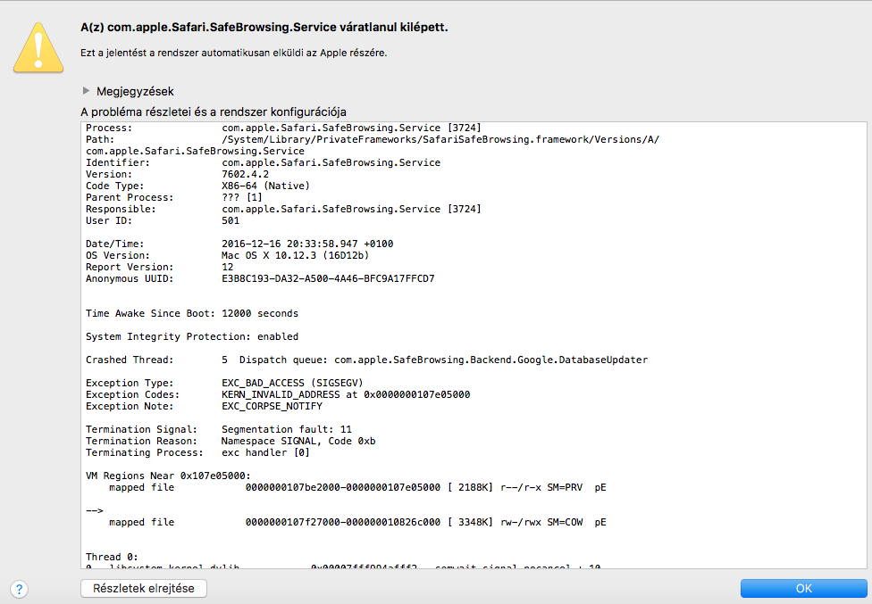This screenshot has height=604, width=872.
Task: Click the Version value 7602.4.2
Action: click(x=245, y=174)
